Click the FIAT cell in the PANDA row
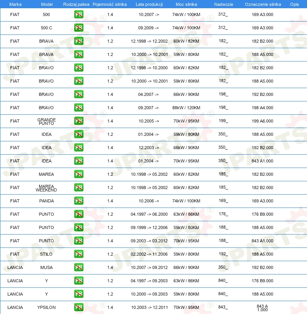Image resolution: width=307 pixels, height=314 pixels. 15,201
